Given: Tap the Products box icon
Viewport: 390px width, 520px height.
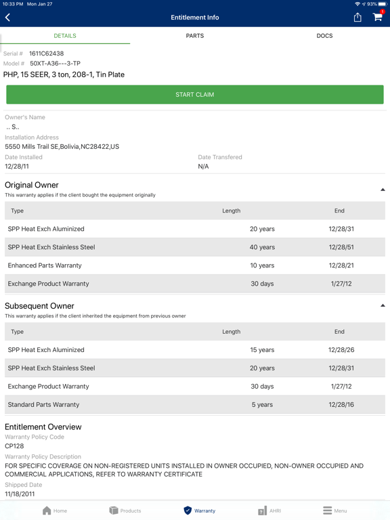Looking at the screenshot, I should (114, 511).
